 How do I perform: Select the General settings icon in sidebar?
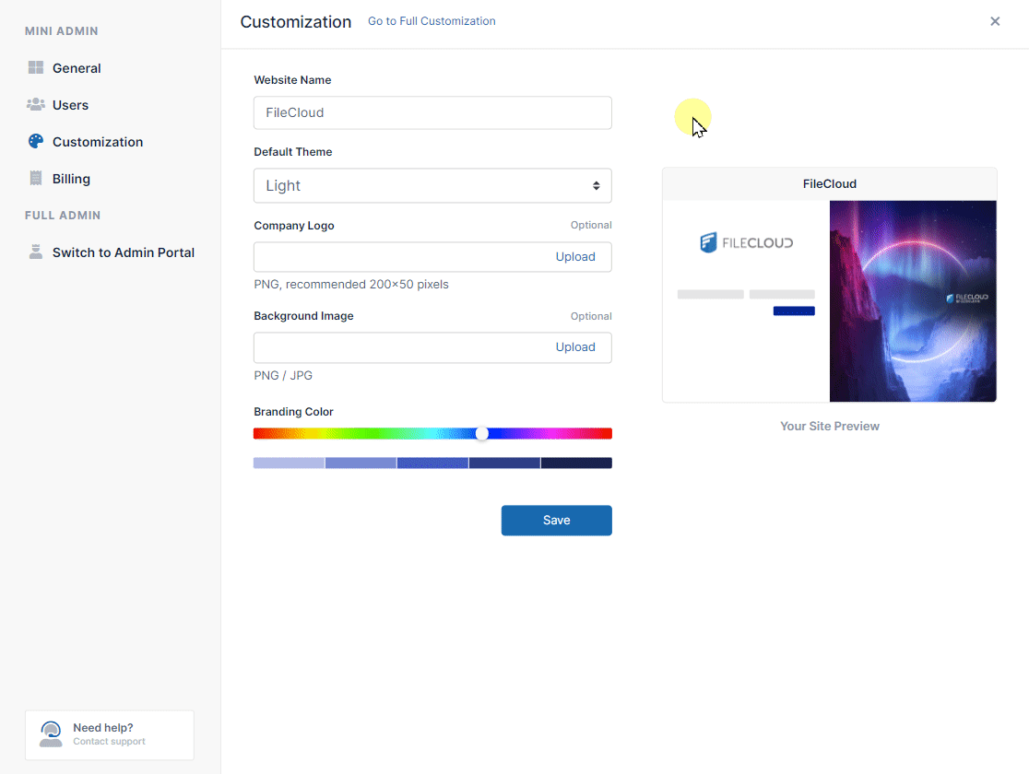[x=37, y=67]
